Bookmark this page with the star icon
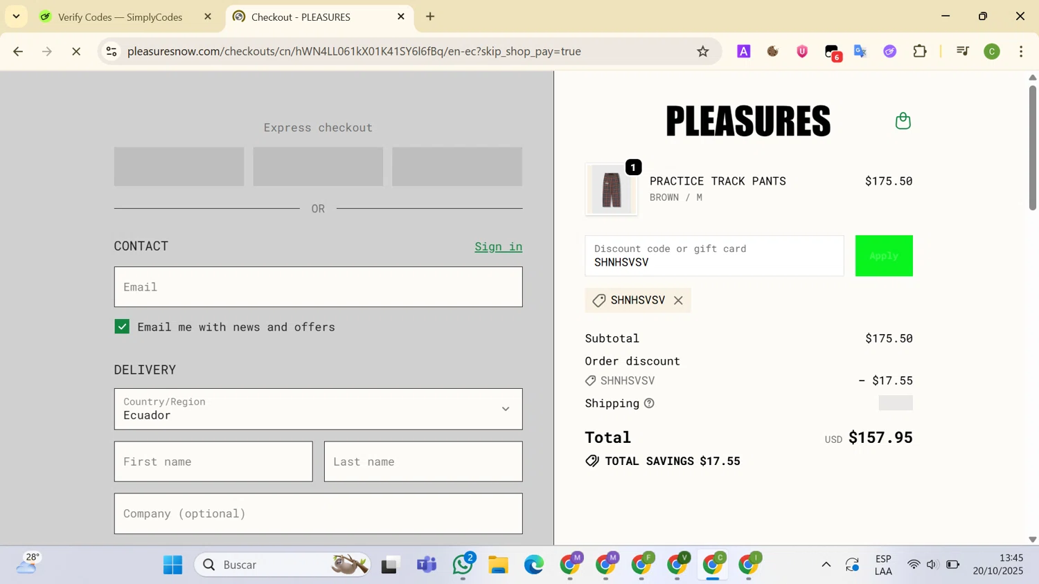 point(702,51)
